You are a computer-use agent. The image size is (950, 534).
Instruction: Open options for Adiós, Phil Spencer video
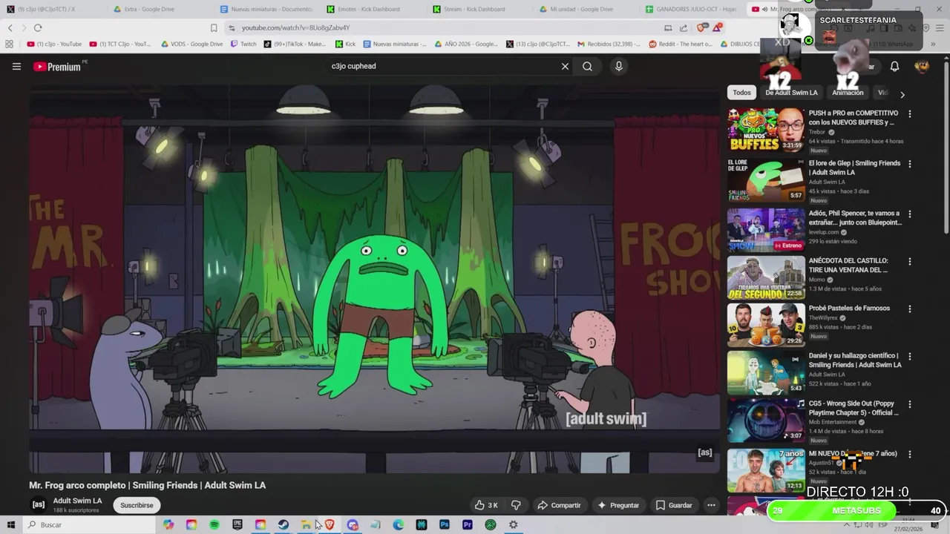pos(910,214)
